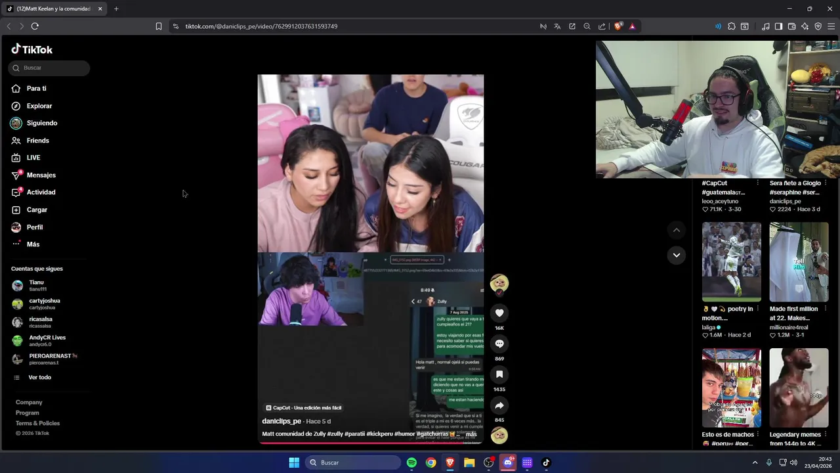This screenshot has height=473, width=840.
Task: Seek on the video progress bar
Action: click(371, 443)
